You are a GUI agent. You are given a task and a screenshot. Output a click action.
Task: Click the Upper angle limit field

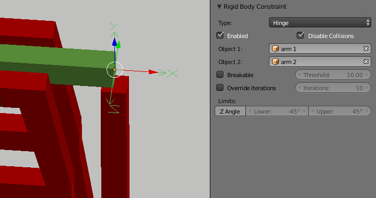tap(339, 111)
